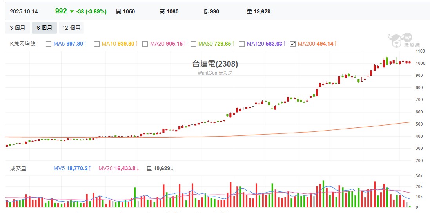This screenshot has width=430, height=213.
Task: Click the volume 量 19,629 in header
Action: 259,11
